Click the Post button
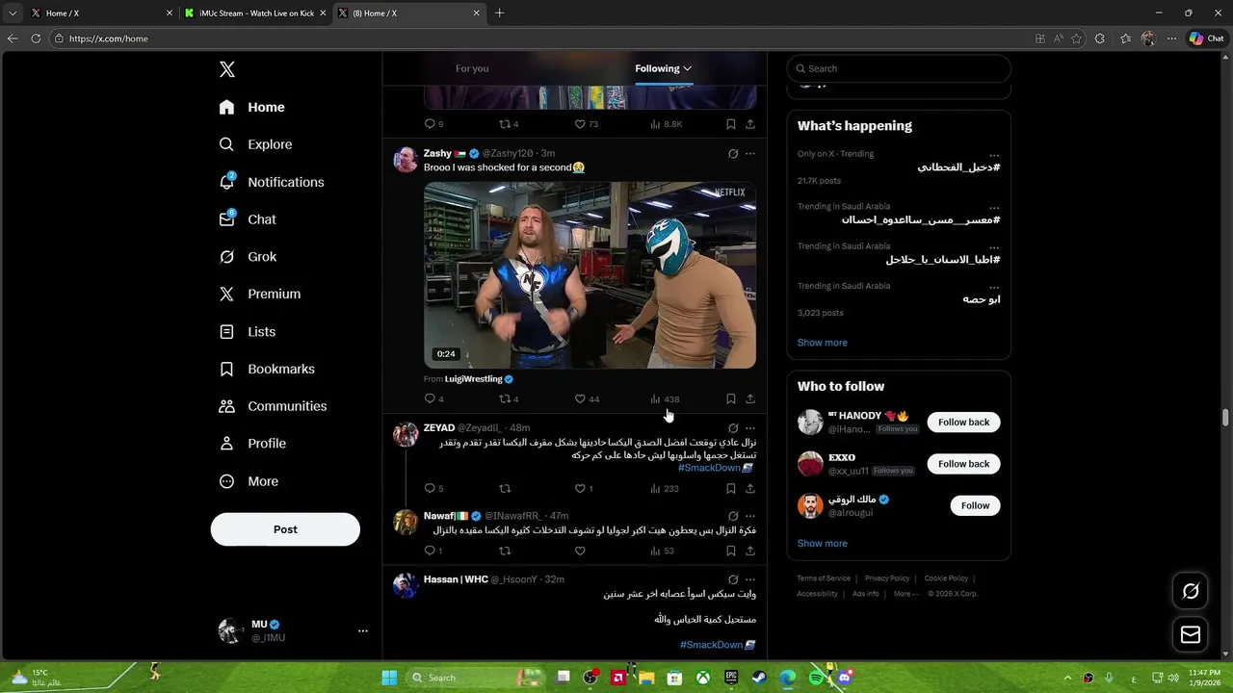This screenshot has height=693, width=1233. [285, 529]
